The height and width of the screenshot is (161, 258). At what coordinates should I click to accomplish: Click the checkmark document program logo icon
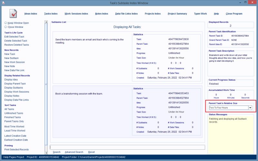coord(13,14)
